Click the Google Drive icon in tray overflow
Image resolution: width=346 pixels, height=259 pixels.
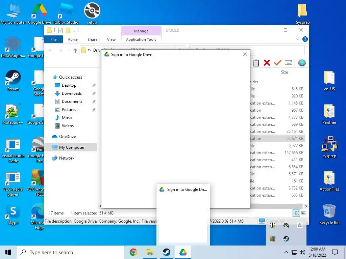[x=300, y=225]
